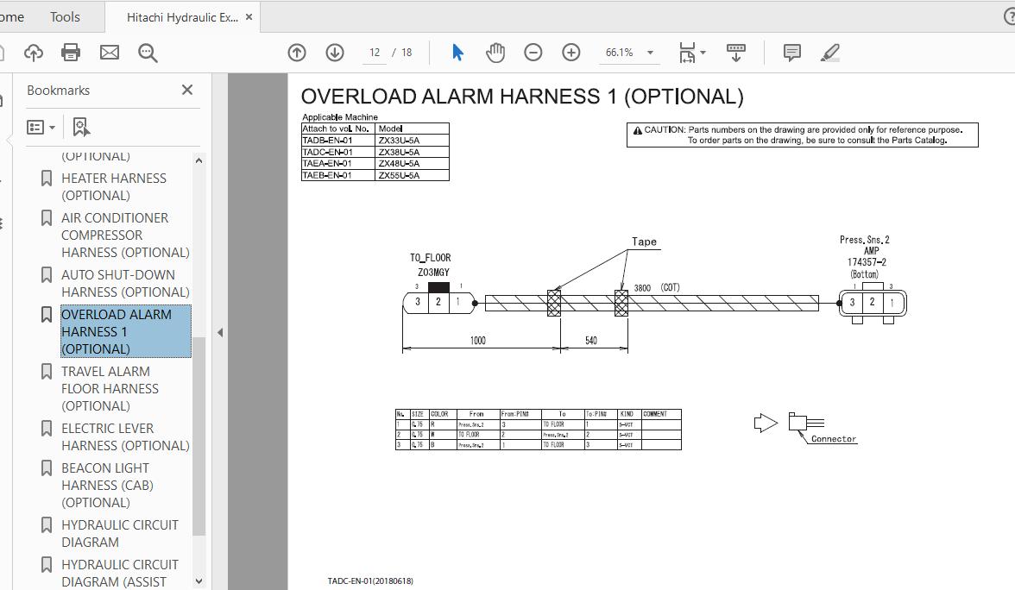
Task: Open the bookmarks options list menu
Action: coord(41,128)
